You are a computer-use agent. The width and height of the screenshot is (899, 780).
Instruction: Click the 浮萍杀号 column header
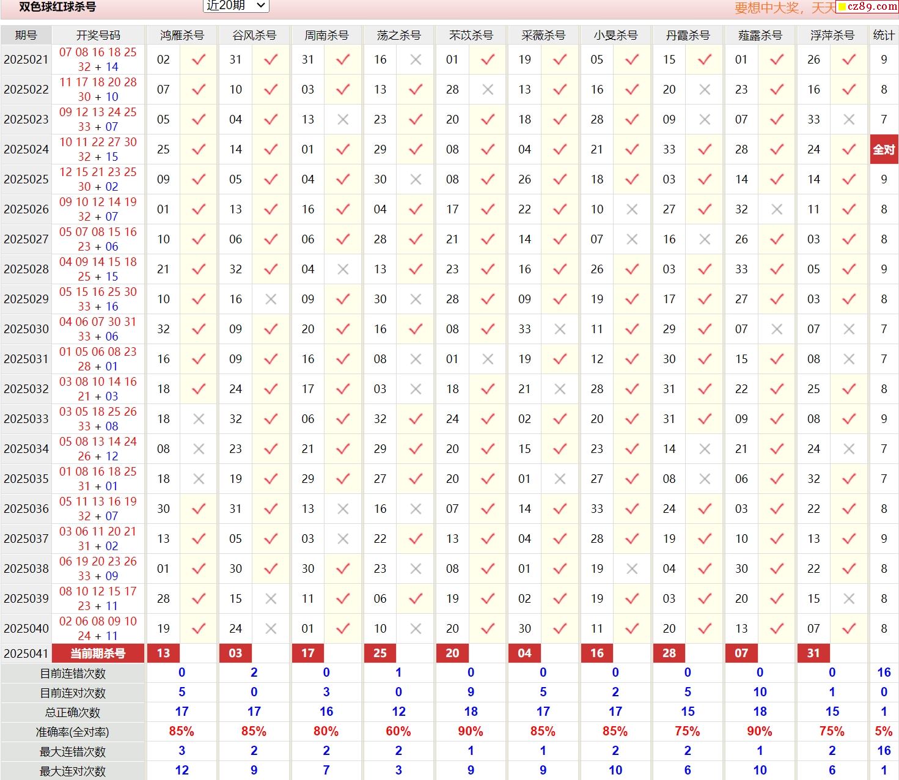coord(832,35)
